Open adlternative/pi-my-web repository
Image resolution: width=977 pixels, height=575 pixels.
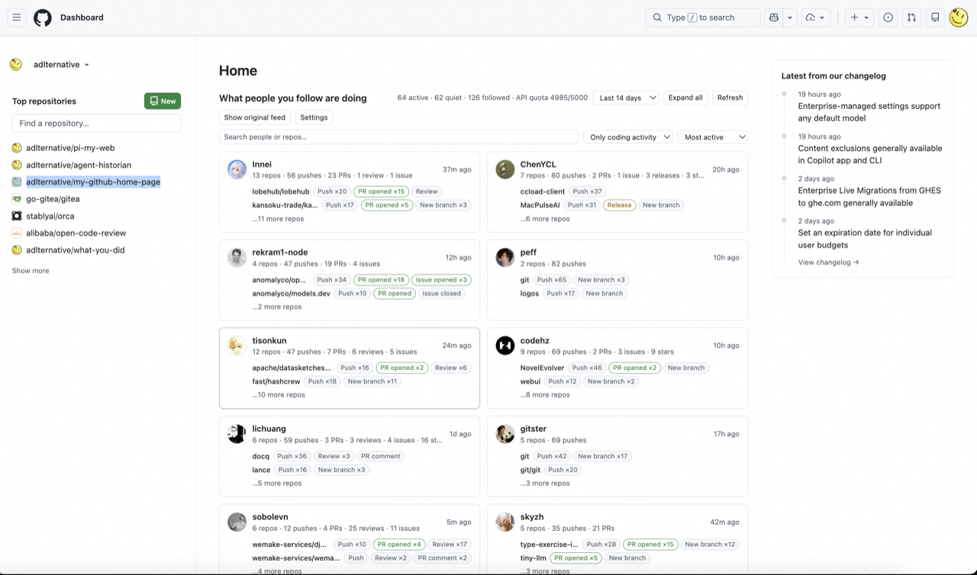click(70, 148)
